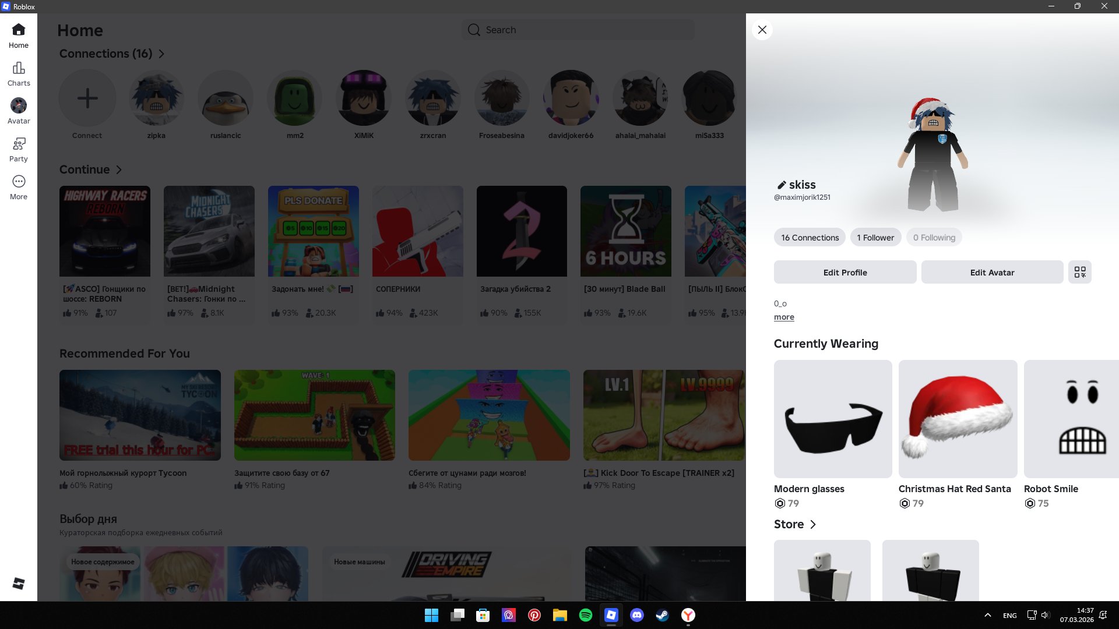
Task: Open Midnight Chasers game thumbnail
Action: point(209,231)
